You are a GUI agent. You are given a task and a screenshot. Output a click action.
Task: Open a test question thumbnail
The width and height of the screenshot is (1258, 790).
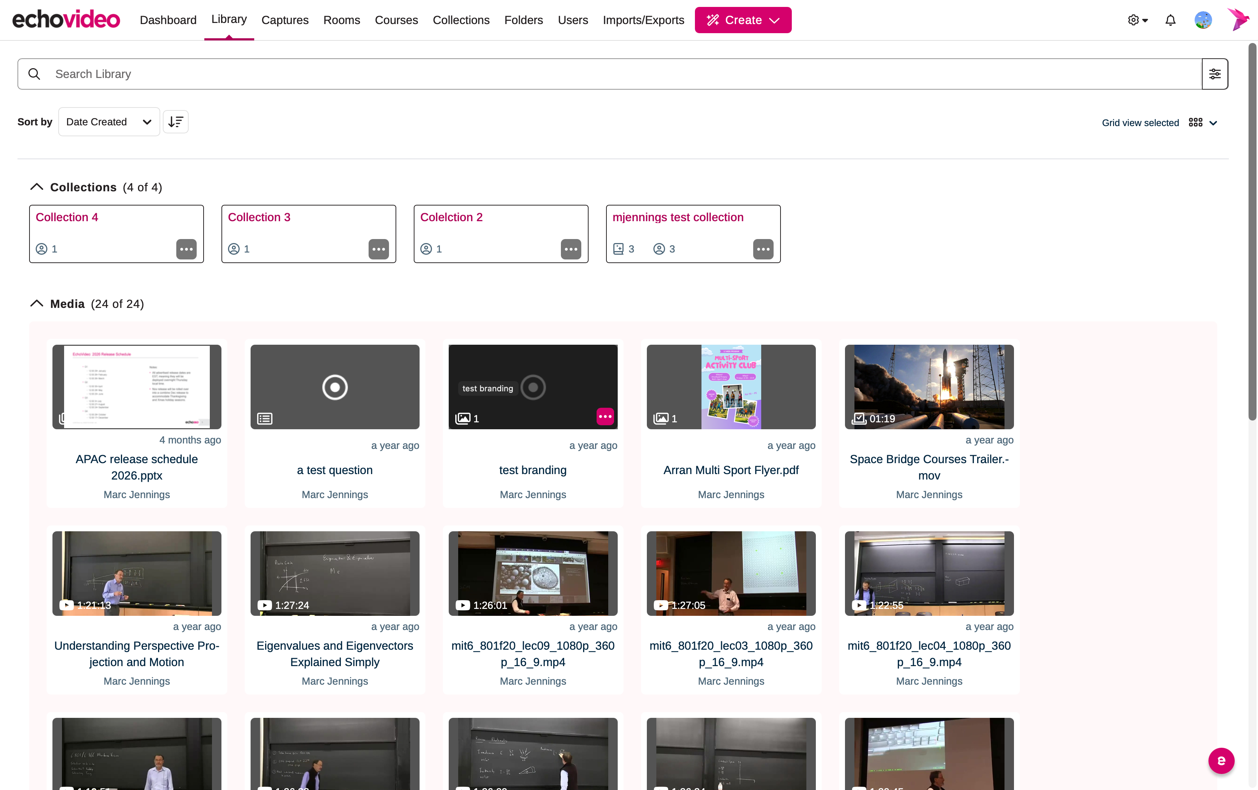click(x=335, y=387)
